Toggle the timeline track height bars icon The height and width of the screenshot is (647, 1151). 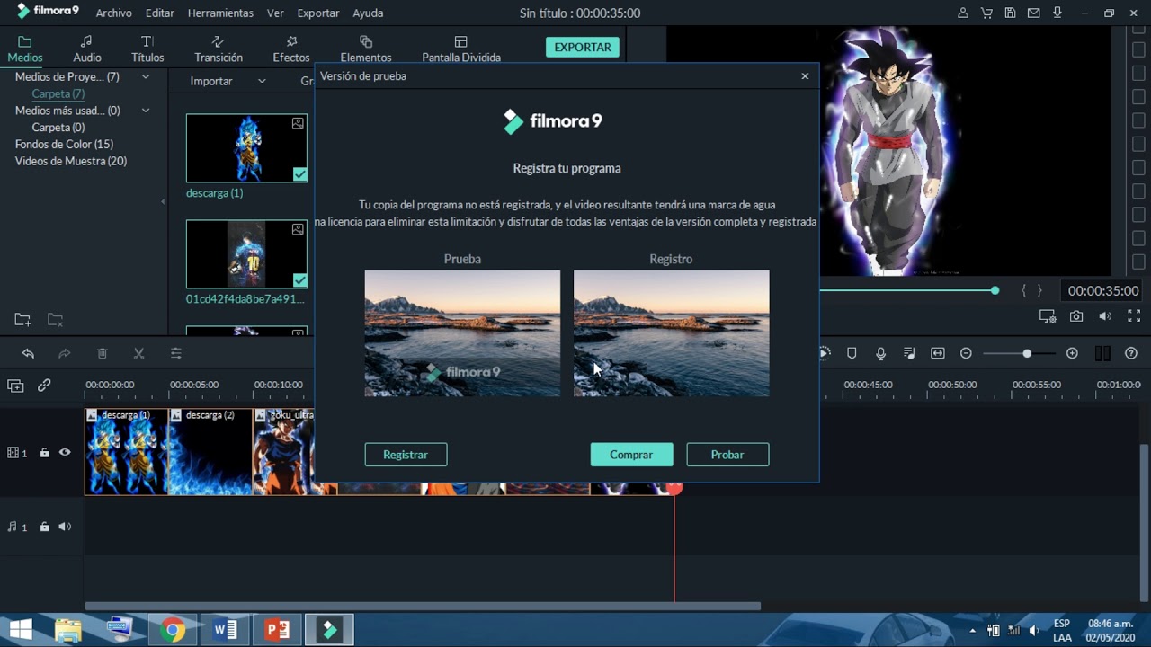coord(1102,353)
